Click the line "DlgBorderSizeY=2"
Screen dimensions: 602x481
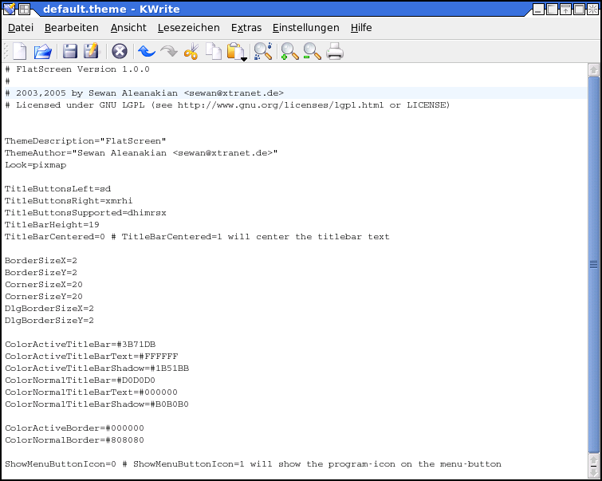[x=49, y=320]
